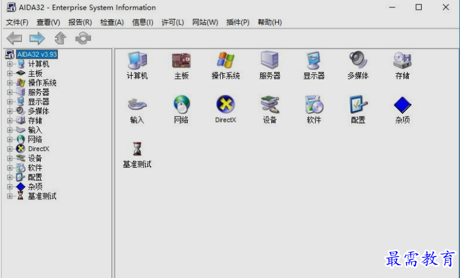Select 软件 in the tree

click(x=35, y=168)
